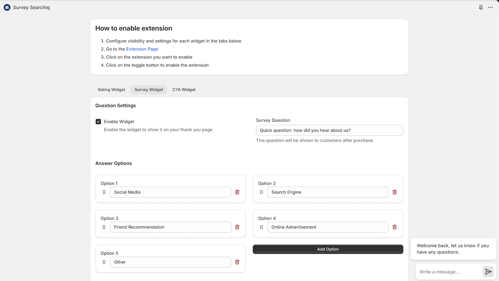The height and width of the screenshot is (281, 499).
Task: Grab the drag handle for Option 1
Action: point(104,192)
